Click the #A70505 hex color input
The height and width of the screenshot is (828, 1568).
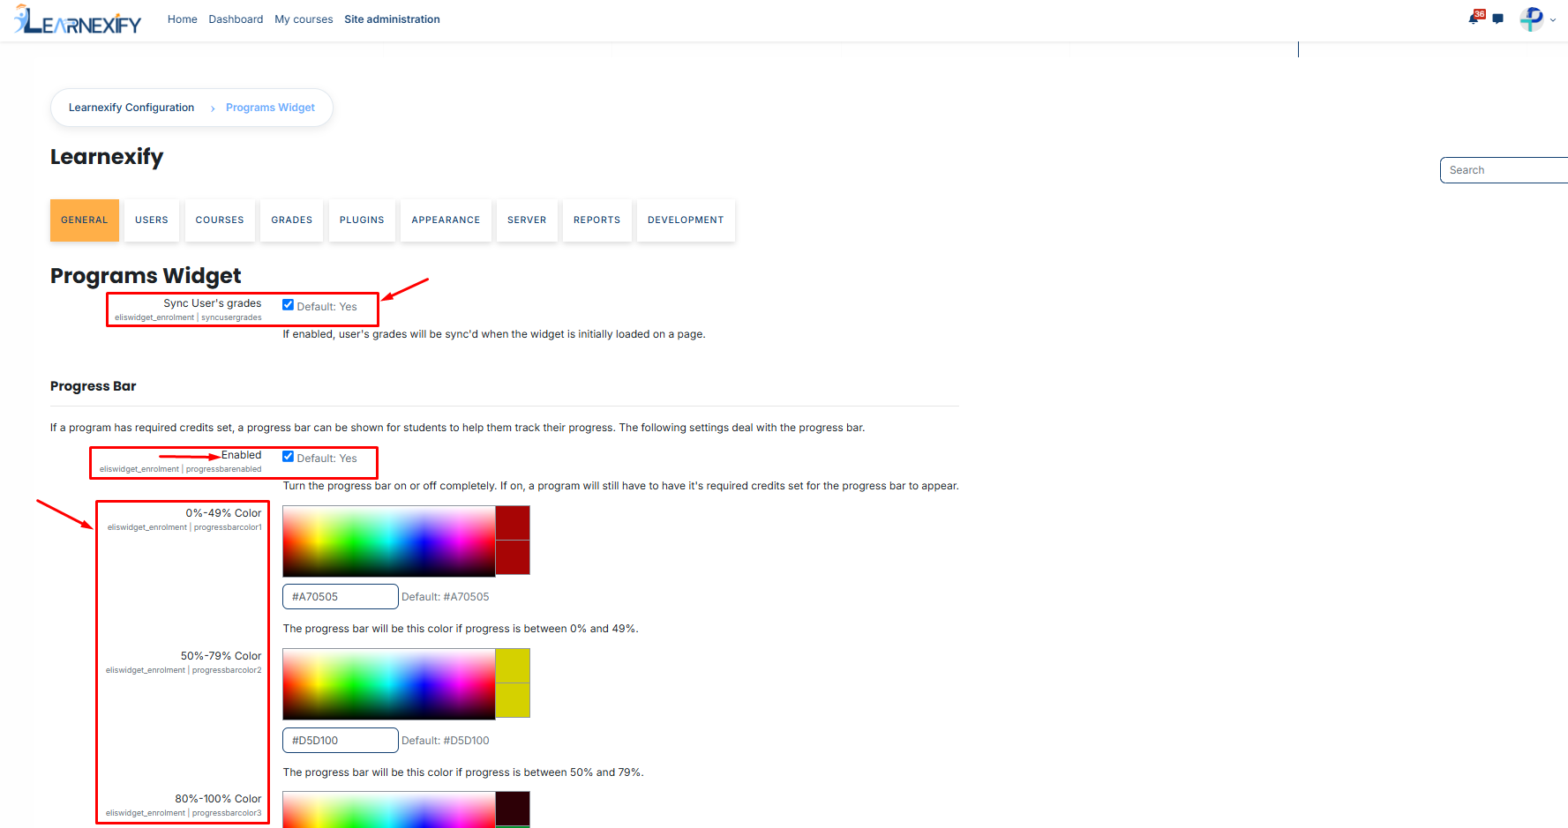(341, 597)
